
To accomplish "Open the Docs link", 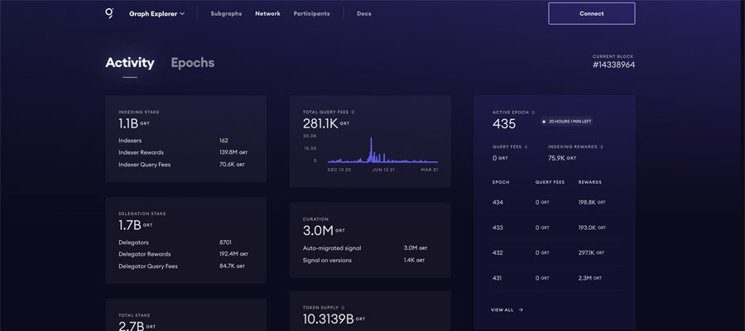I will [x=364, y=14].
